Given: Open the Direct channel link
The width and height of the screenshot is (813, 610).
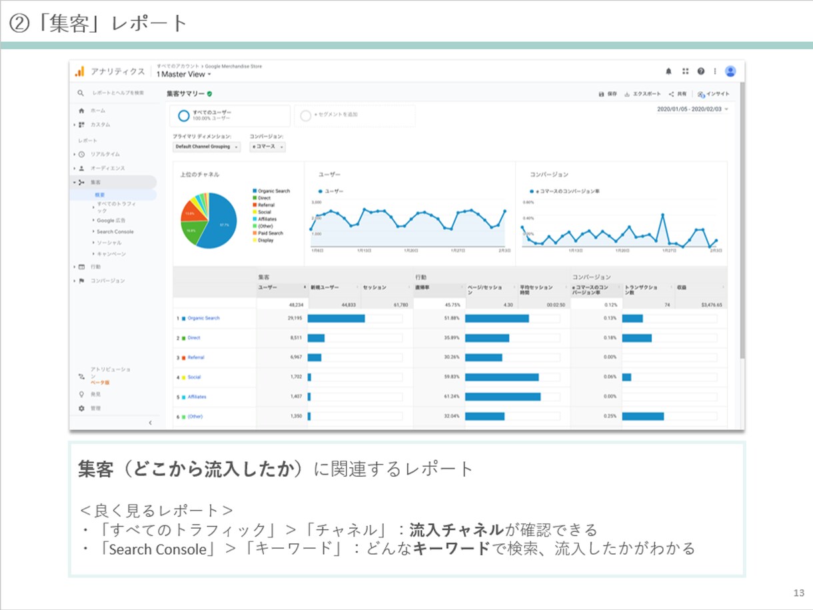Looking at the screenshot, I should pos(194,338).
